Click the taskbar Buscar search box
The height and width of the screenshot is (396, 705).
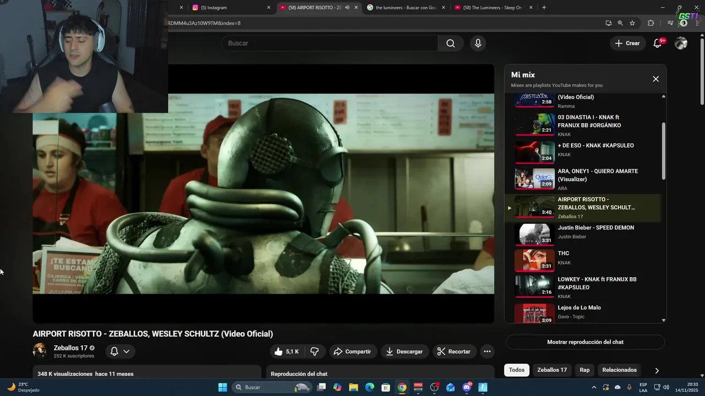coord(272,387)
